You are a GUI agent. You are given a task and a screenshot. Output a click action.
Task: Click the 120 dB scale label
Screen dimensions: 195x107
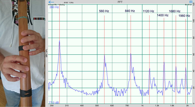pos(193,5)
